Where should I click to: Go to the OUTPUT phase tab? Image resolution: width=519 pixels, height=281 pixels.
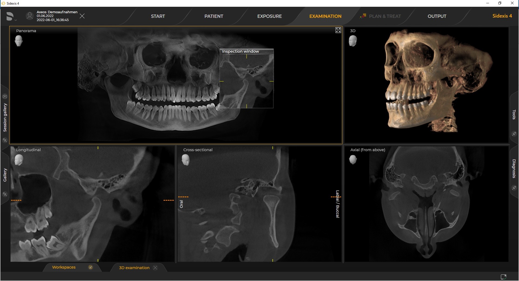click(x=437, y=16)
